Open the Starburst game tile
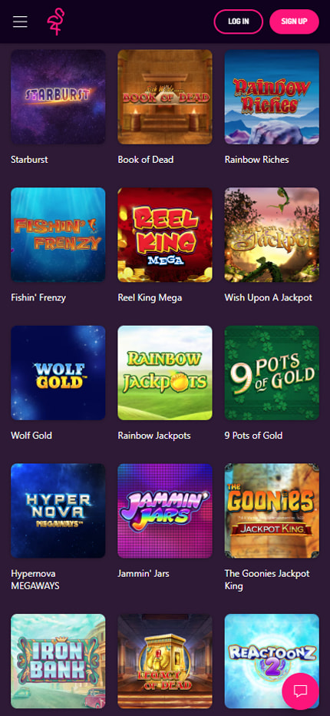This screenshot has width=330, height=716. 58,97
